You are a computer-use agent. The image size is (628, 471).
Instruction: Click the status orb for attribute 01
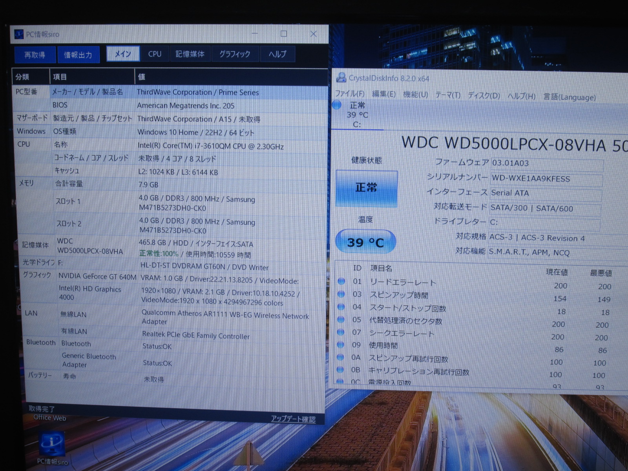tap(341, 281)
